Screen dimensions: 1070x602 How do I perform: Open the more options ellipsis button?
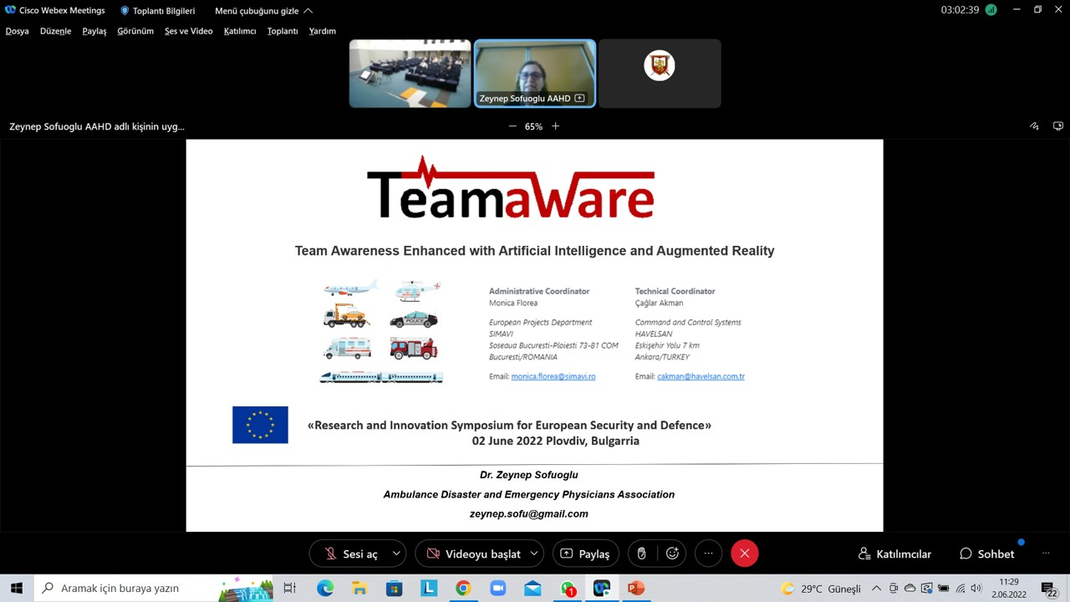[709, 554]
